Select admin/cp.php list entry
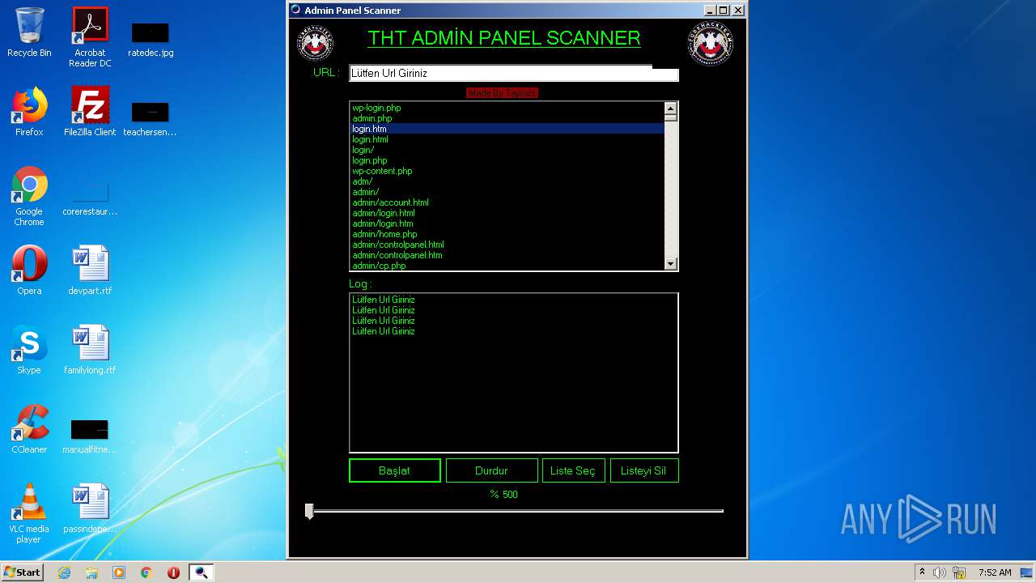The width and height of the screenshot is (1036, 583). (x=507, y=266)
